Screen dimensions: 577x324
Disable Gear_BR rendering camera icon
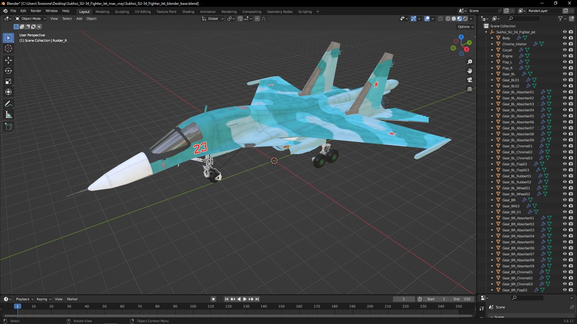point(571,200)
